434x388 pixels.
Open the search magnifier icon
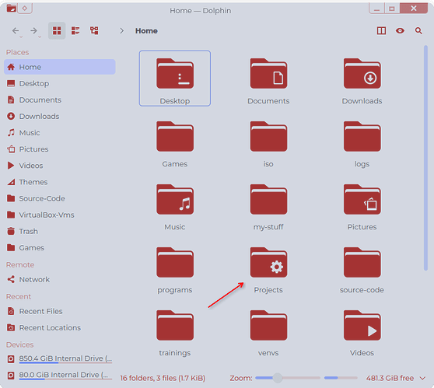(418, 31)
